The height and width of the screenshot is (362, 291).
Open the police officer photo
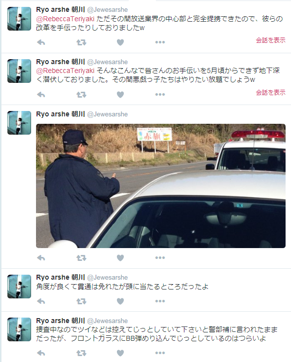[161, 186]
